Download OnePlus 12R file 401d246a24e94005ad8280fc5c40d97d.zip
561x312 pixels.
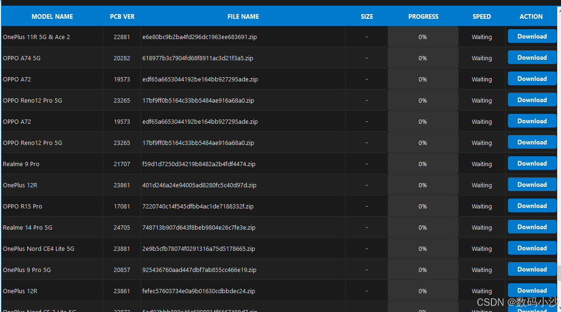point(532,184)
